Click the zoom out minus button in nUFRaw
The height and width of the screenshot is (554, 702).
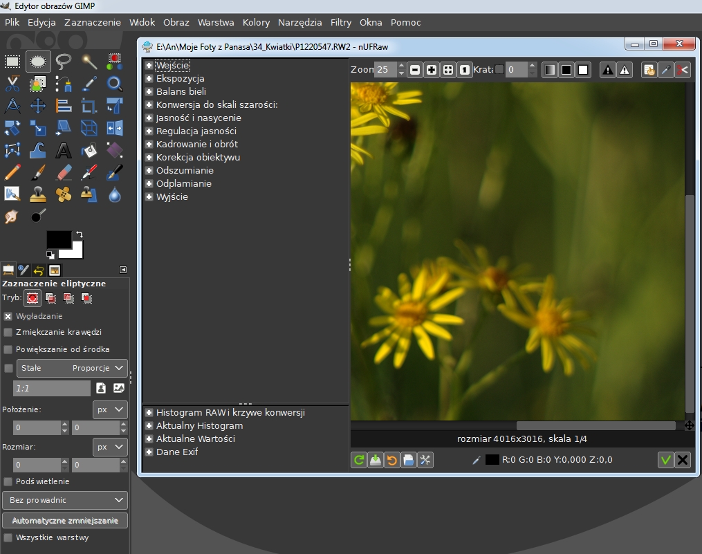click(414, 70)
